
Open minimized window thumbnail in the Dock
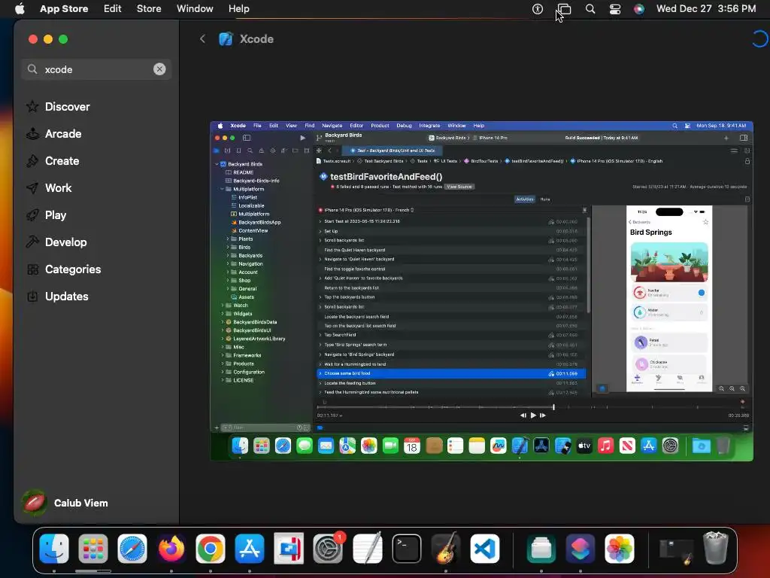(x=676, y=550)
